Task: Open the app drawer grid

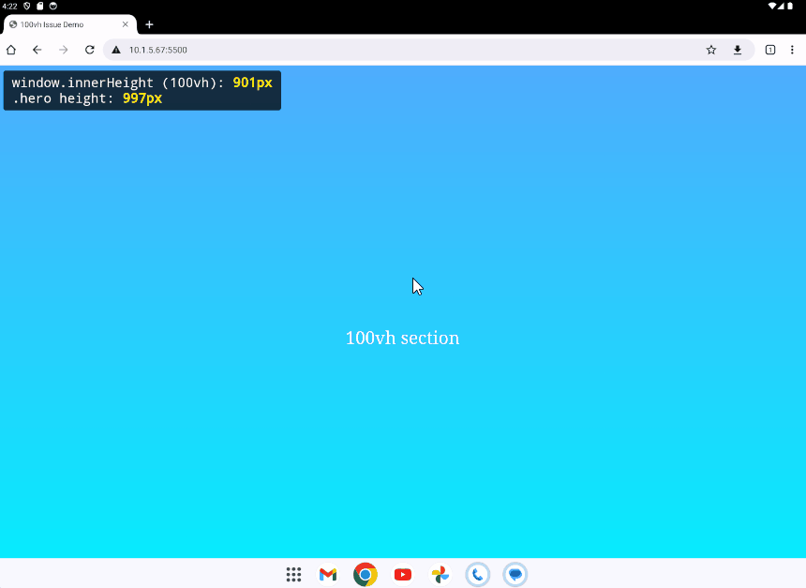Action: (293, 575)
